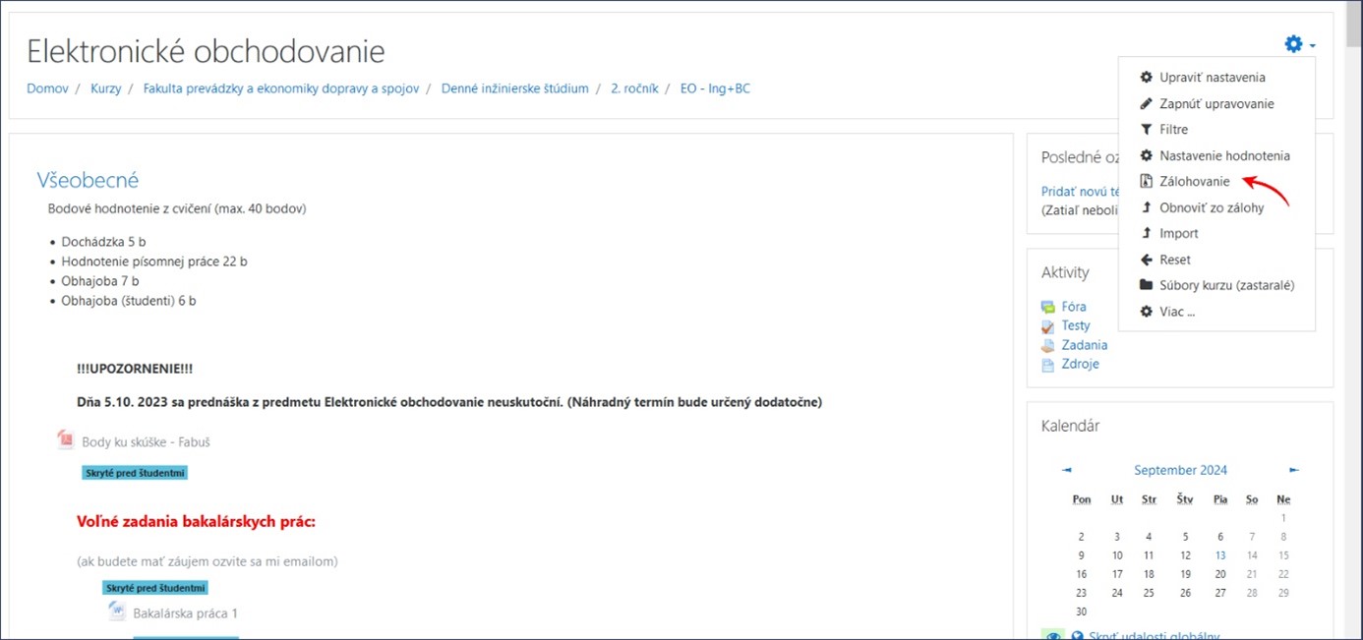Screen dimensions: 1363x640
Task: Click the Fóra forum icon
Action: click(1048, 307)
